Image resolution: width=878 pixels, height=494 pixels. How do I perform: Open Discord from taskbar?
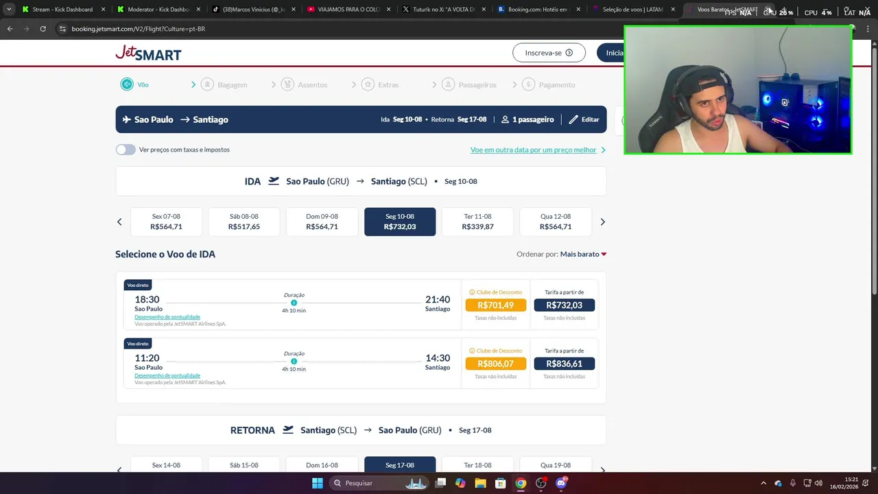tap(561, 483)
